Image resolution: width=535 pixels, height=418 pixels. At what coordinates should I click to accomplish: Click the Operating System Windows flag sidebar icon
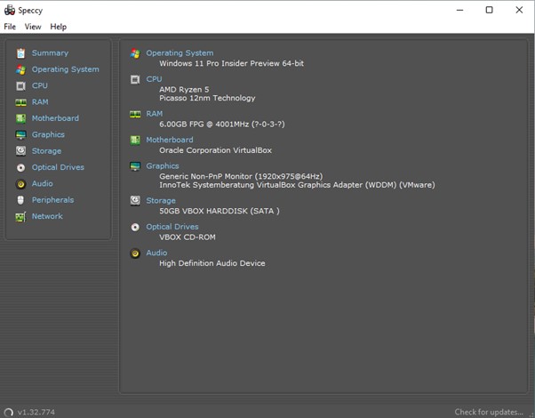[x=20, y=69]
